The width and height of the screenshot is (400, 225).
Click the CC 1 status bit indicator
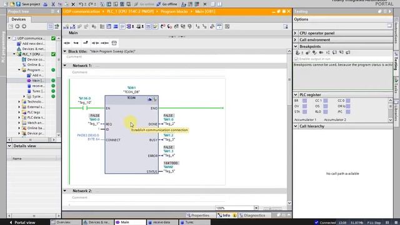coord(326,101)
